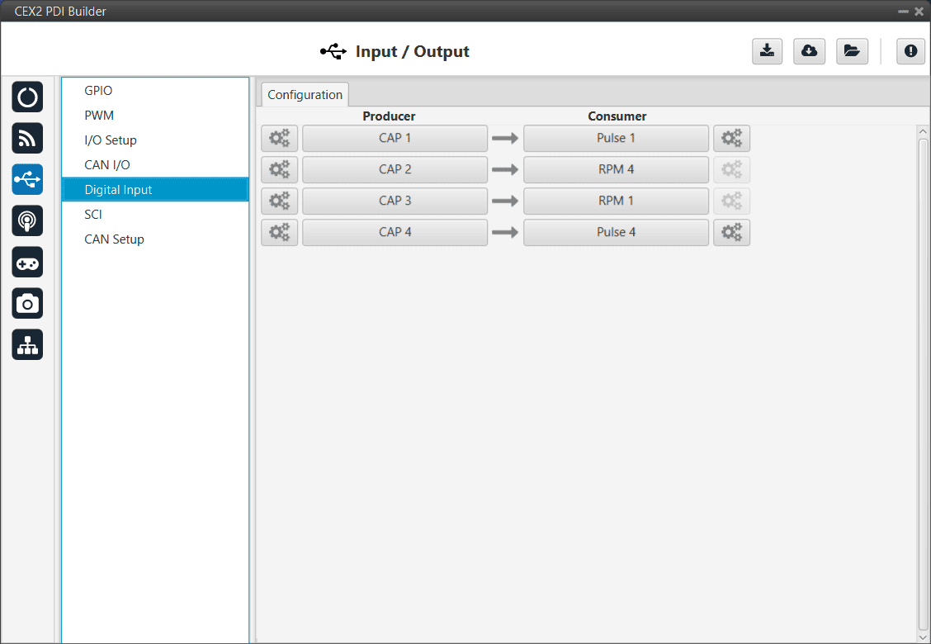Open consumer settings gears for RPM 1
This screenshot has height=644, width=931.
click(x=731, y=201)
